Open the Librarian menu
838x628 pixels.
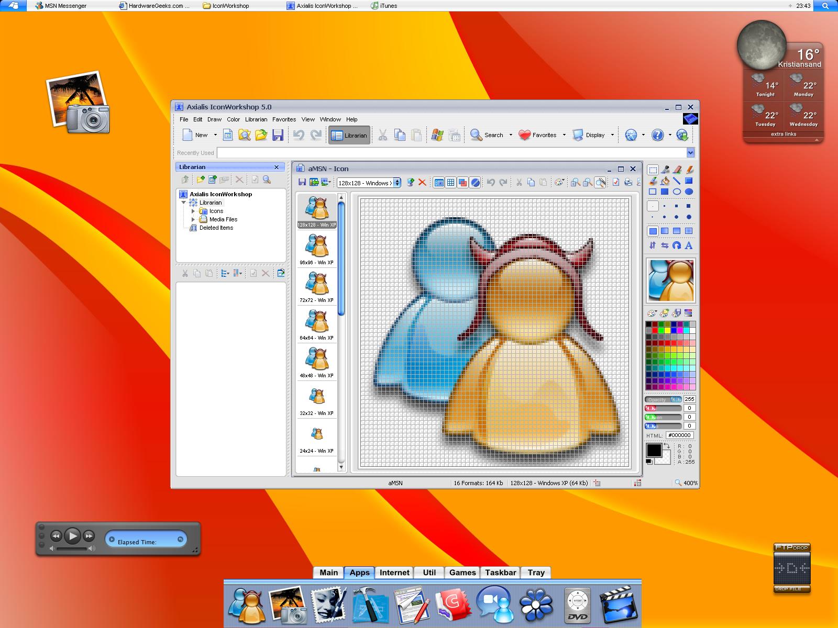[256, 119]
